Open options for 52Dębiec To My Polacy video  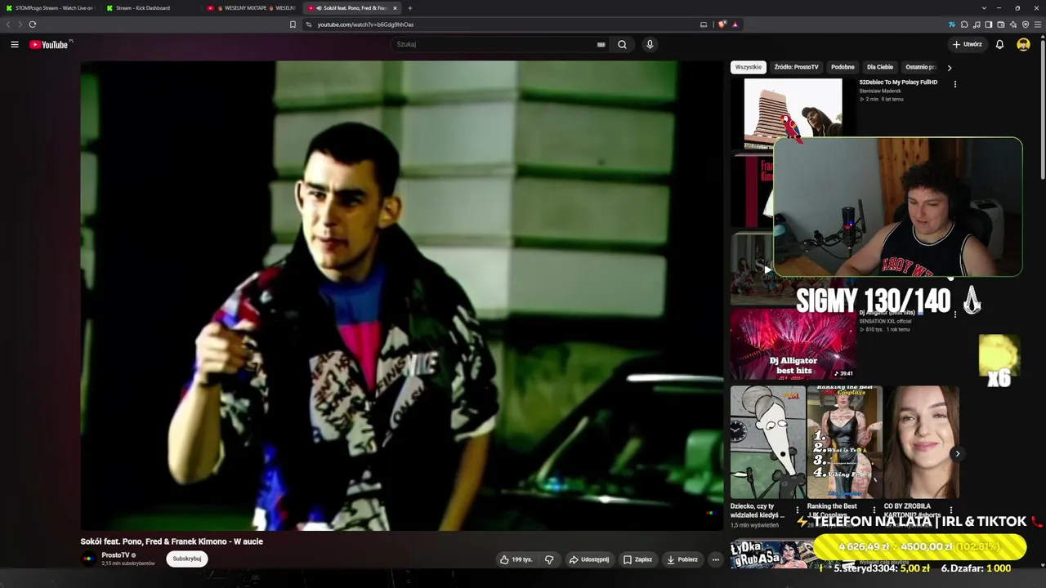tap(954, 84)
